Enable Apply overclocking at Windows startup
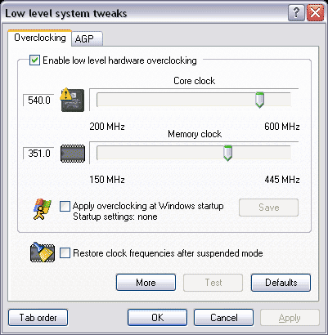 [65, 206]
